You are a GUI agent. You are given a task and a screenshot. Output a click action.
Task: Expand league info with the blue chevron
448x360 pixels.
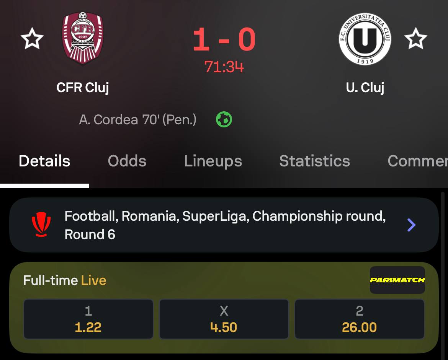(411, 225)
